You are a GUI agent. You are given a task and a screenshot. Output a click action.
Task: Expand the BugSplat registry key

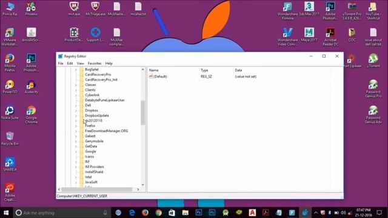[76, 70]
